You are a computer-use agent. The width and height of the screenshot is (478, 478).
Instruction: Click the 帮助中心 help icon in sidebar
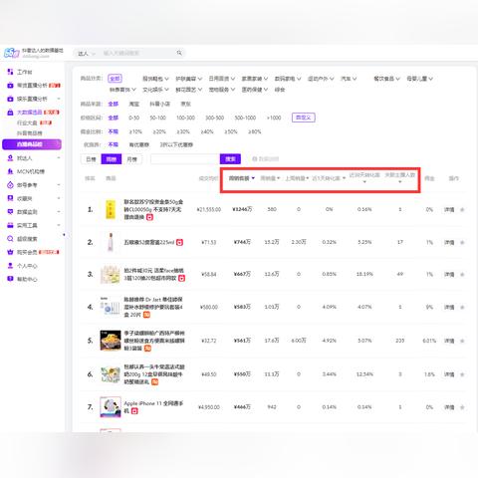pos(10,279)
